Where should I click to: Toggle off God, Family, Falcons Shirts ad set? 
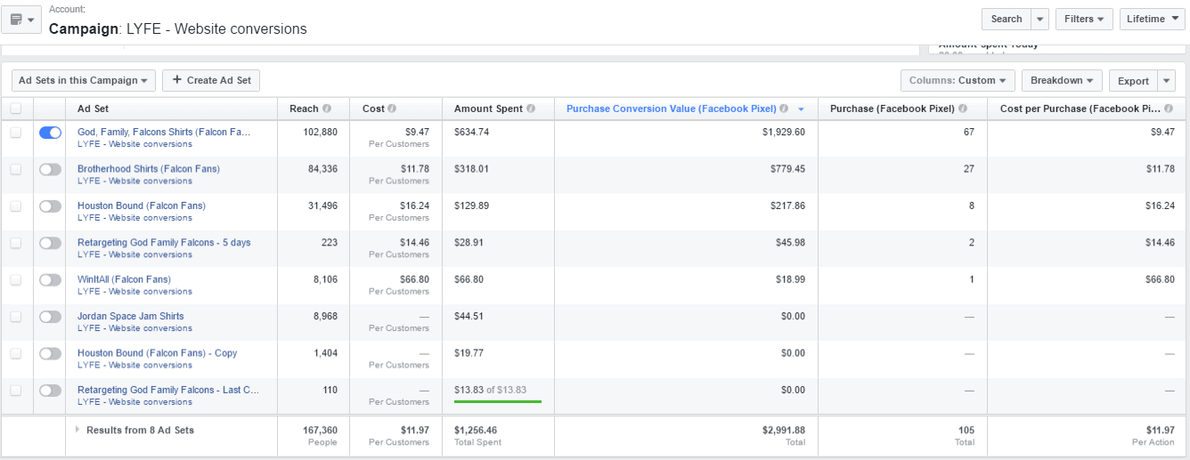click(51, 132)
